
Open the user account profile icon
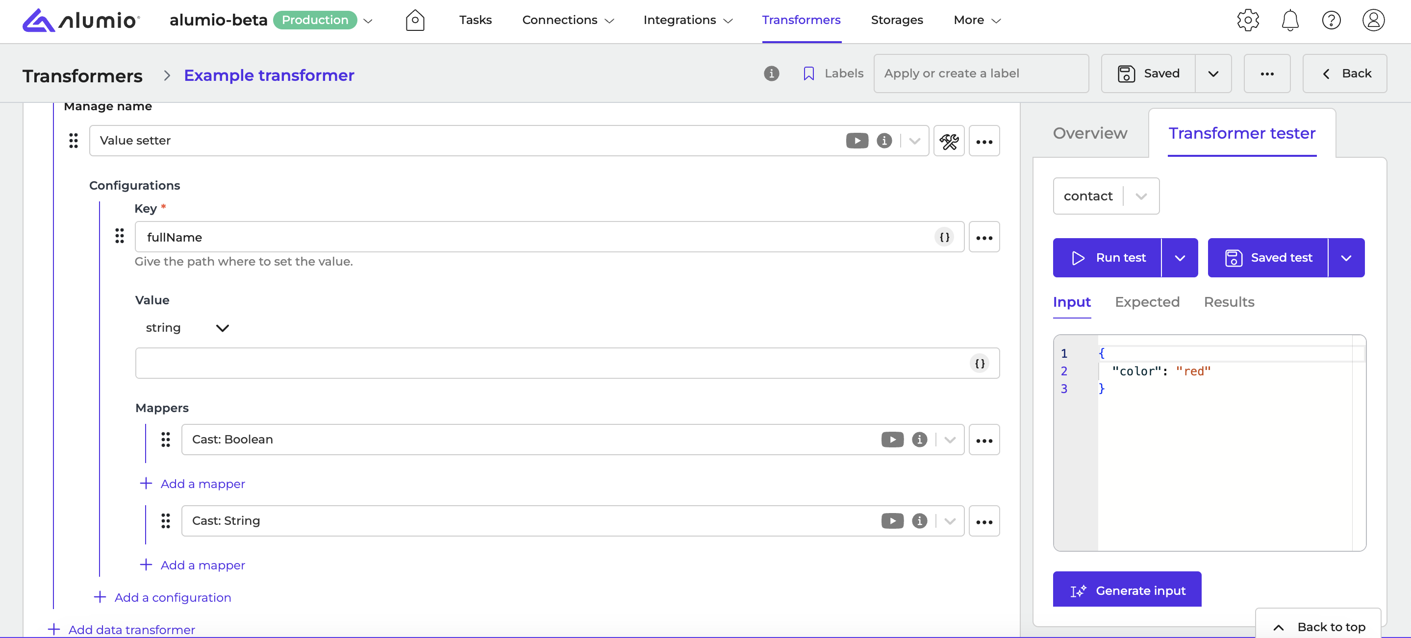1373,20
